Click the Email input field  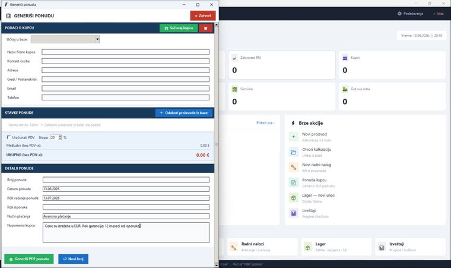tap(125, 89)
